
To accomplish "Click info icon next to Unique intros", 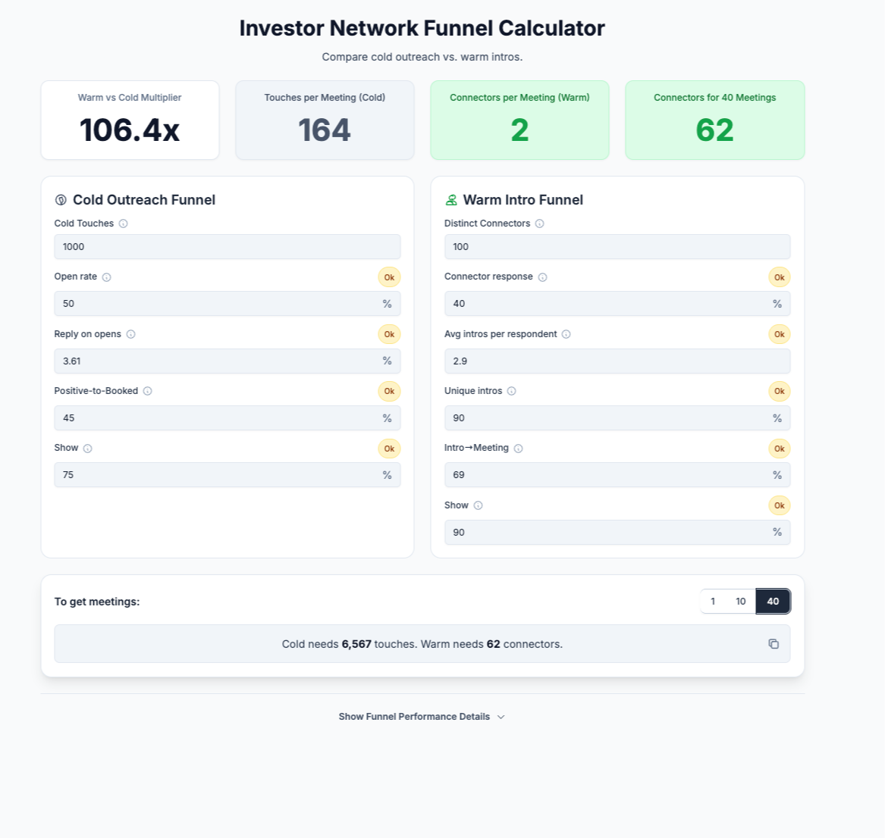I will coord(512,391).
